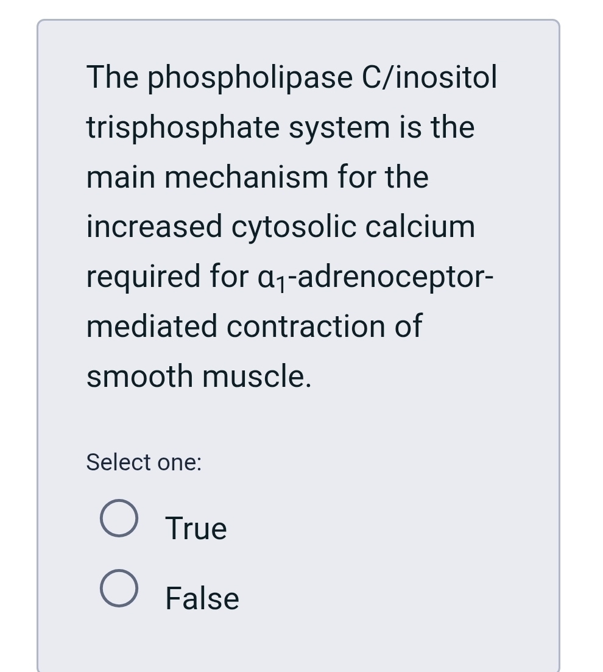Click the True label text

point(195,528)
